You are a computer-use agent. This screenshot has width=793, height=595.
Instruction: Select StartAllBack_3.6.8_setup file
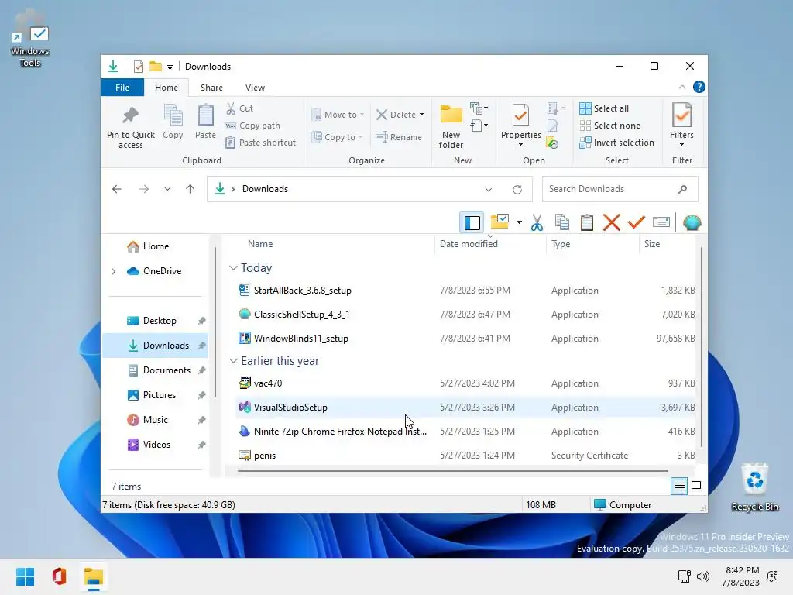pyautogui.click(x=465, y=291)
